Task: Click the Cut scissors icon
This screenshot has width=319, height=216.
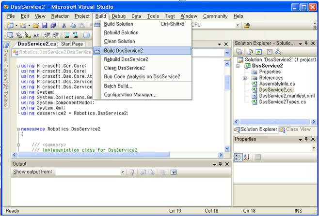Action: (64, 25)
